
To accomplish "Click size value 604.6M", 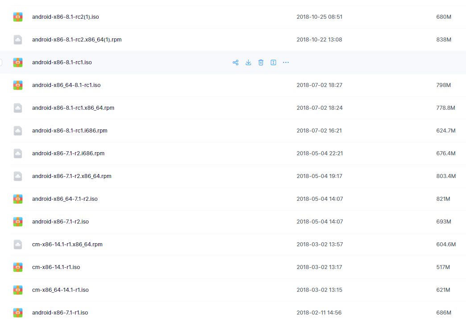I will coord(446,244).
